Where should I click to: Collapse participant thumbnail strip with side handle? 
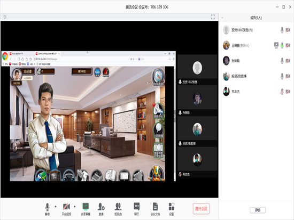pos(175,116)
